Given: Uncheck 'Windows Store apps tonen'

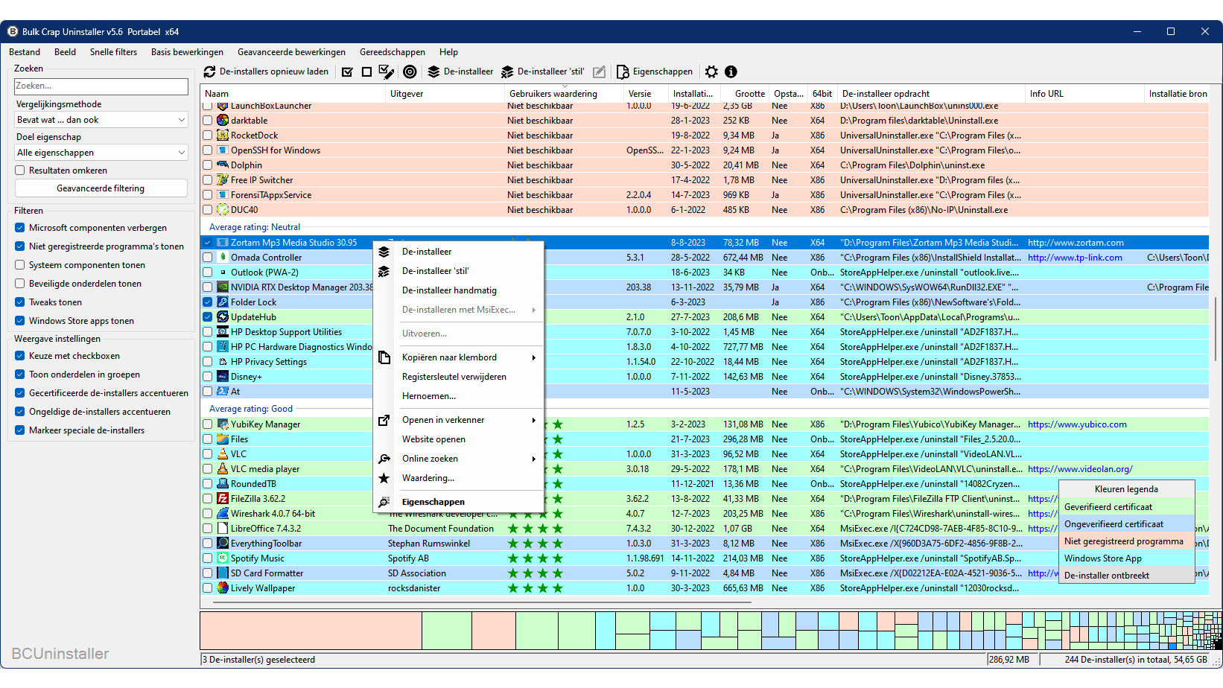Looking at the screenshot, I should (20, 321).
